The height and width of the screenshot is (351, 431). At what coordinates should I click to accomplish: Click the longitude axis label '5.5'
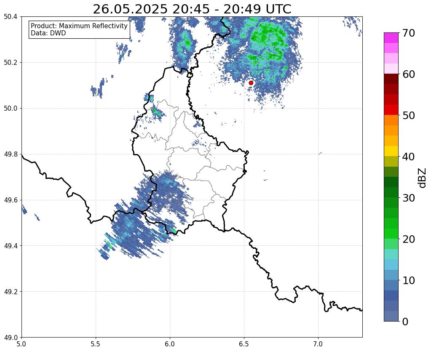pos(96,344)
